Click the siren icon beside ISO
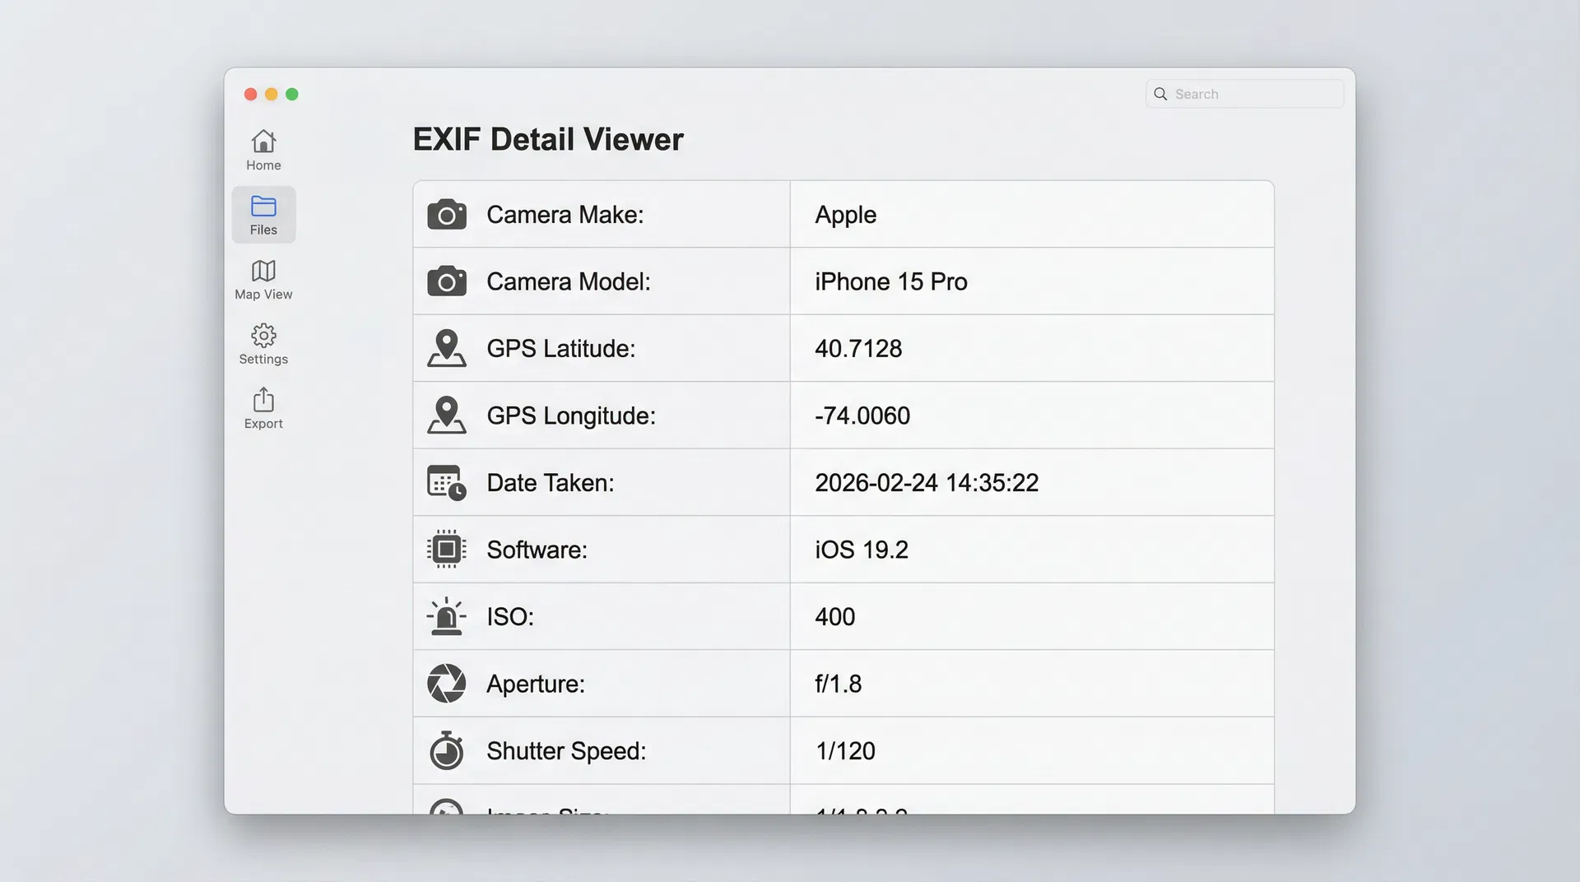The image size is (1580, 882). [x=447, y=616]
